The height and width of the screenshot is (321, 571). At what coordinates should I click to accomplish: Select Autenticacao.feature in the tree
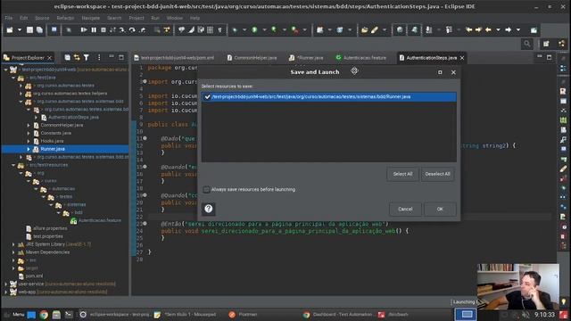pyautogui.click(x=100, y=220)
